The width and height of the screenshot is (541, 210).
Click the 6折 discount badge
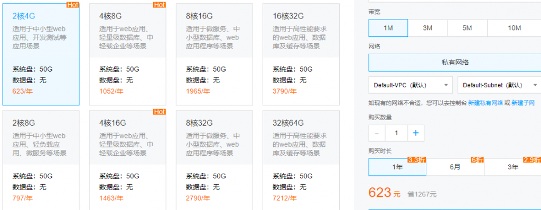pos(478,160)
